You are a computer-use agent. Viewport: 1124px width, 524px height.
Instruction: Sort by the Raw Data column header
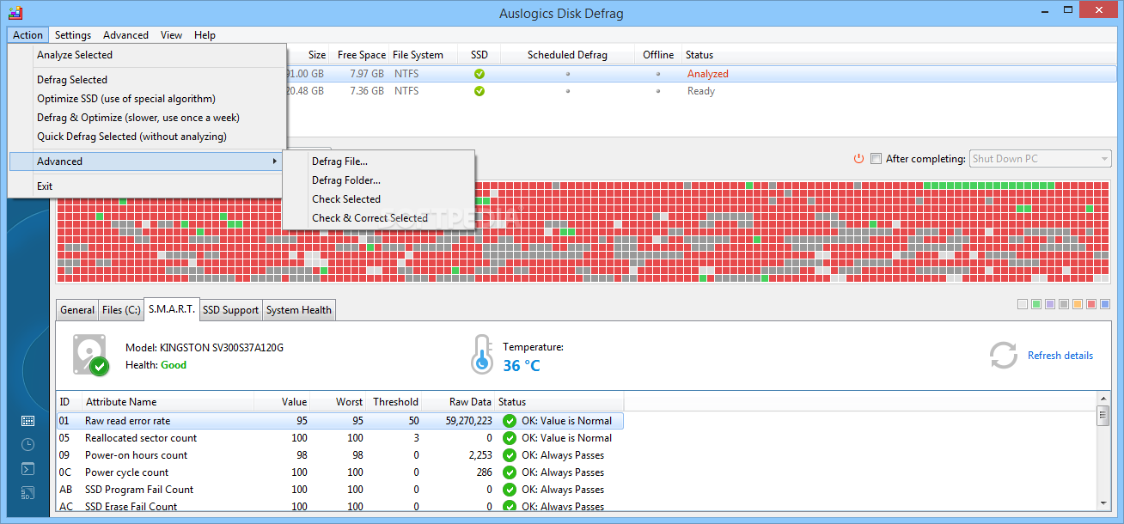tap(459, 402)
